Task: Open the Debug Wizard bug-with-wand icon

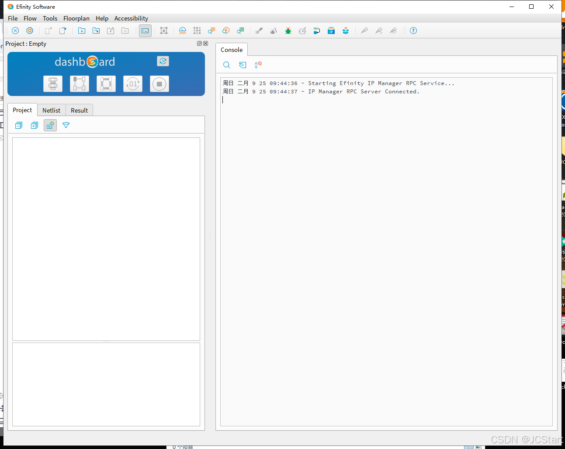Action: pyautogui.click(x=274, y=31)
